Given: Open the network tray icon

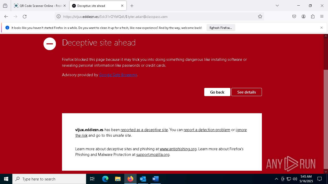Looking at the screenshot, I should (289, 179).
